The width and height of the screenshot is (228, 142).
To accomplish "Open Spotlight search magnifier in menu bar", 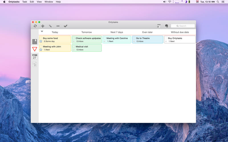I will [x=218, y=2].
